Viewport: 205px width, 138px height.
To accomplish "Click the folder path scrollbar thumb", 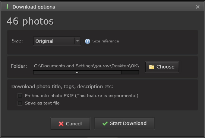I will coord(77,73).
